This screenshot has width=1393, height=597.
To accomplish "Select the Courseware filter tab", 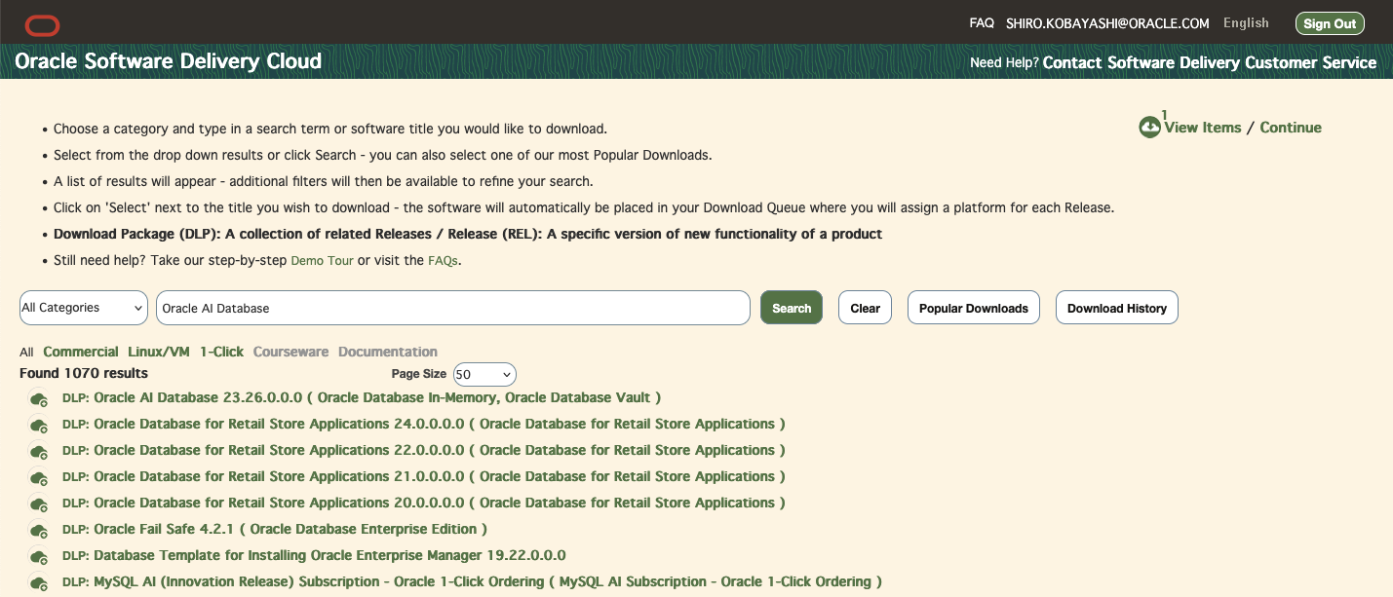I will pyautogui.click(x=290, y=352).
